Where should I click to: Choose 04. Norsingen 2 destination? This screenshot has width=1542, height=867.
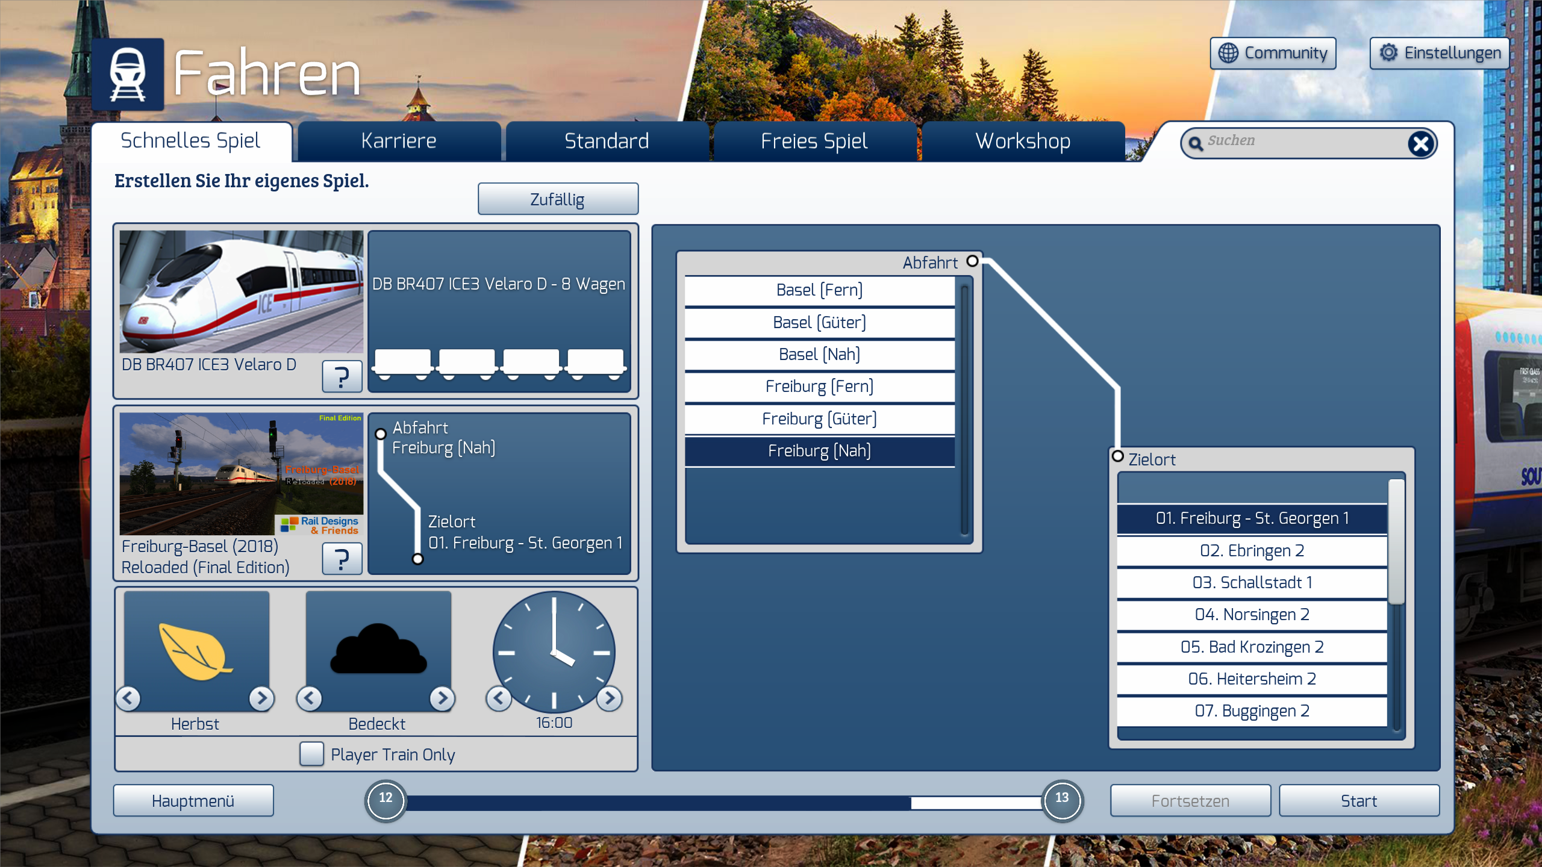pos(1252,615)
